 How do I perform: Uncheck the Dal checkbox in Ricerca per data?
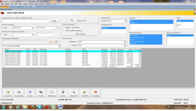point(3,28)
